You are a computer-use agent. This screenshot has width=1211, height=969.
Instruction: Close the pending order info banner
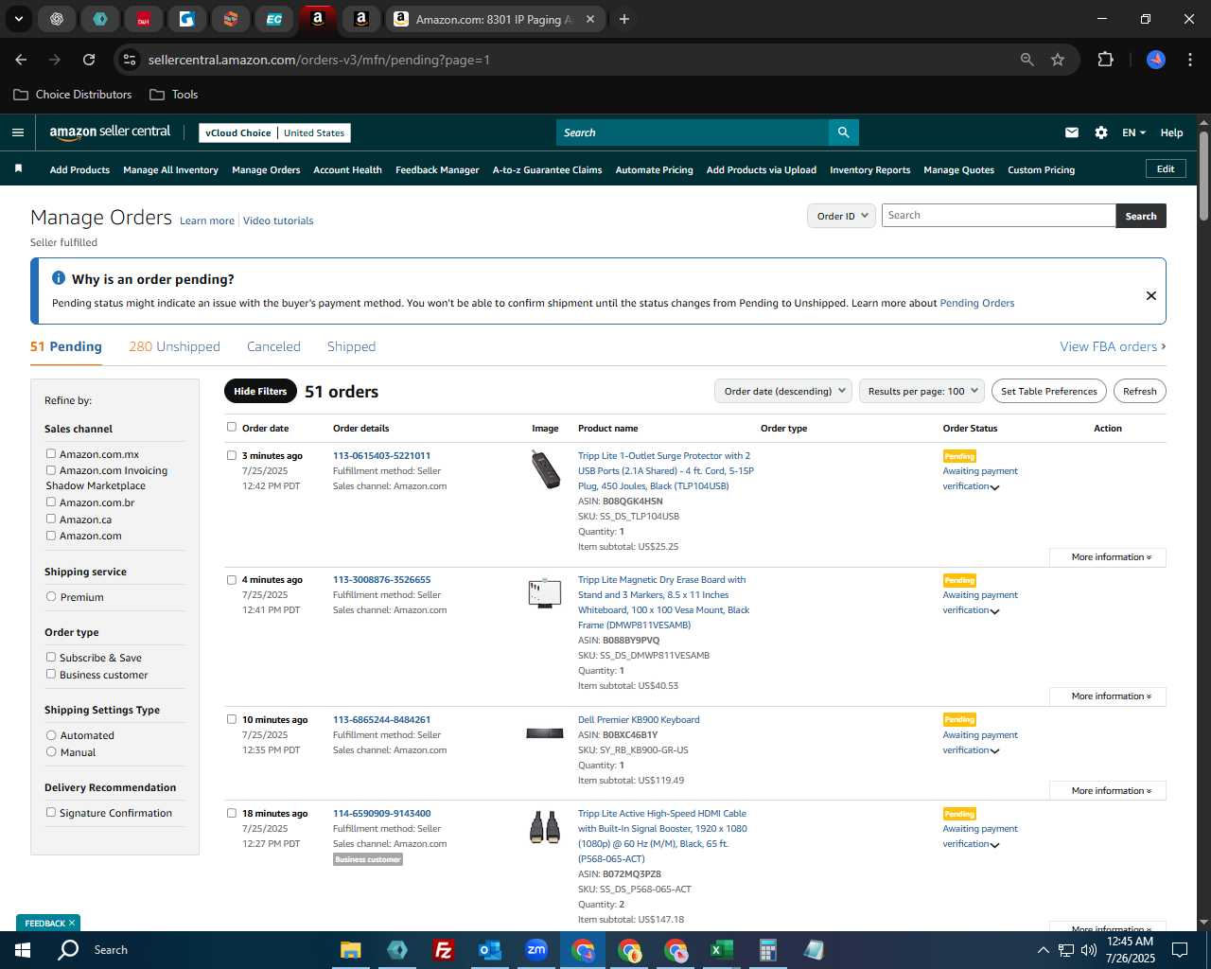tap(1151, 295)
